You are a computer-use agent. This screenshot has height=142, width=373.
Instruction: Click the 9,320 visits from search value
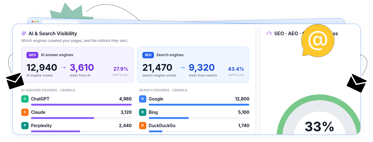pyautogui.click(x=202, y=68)
